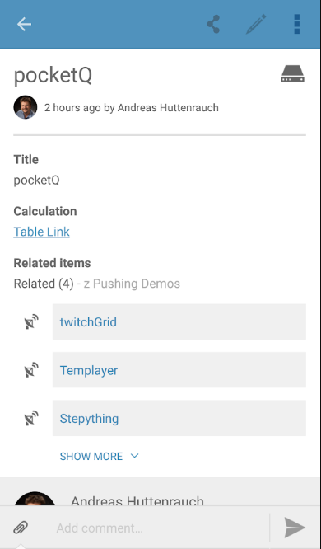Tap Andreas Huttenrauch's small avatar photo
The height and width of the screenshot is (549, 321).
point(26,107)
